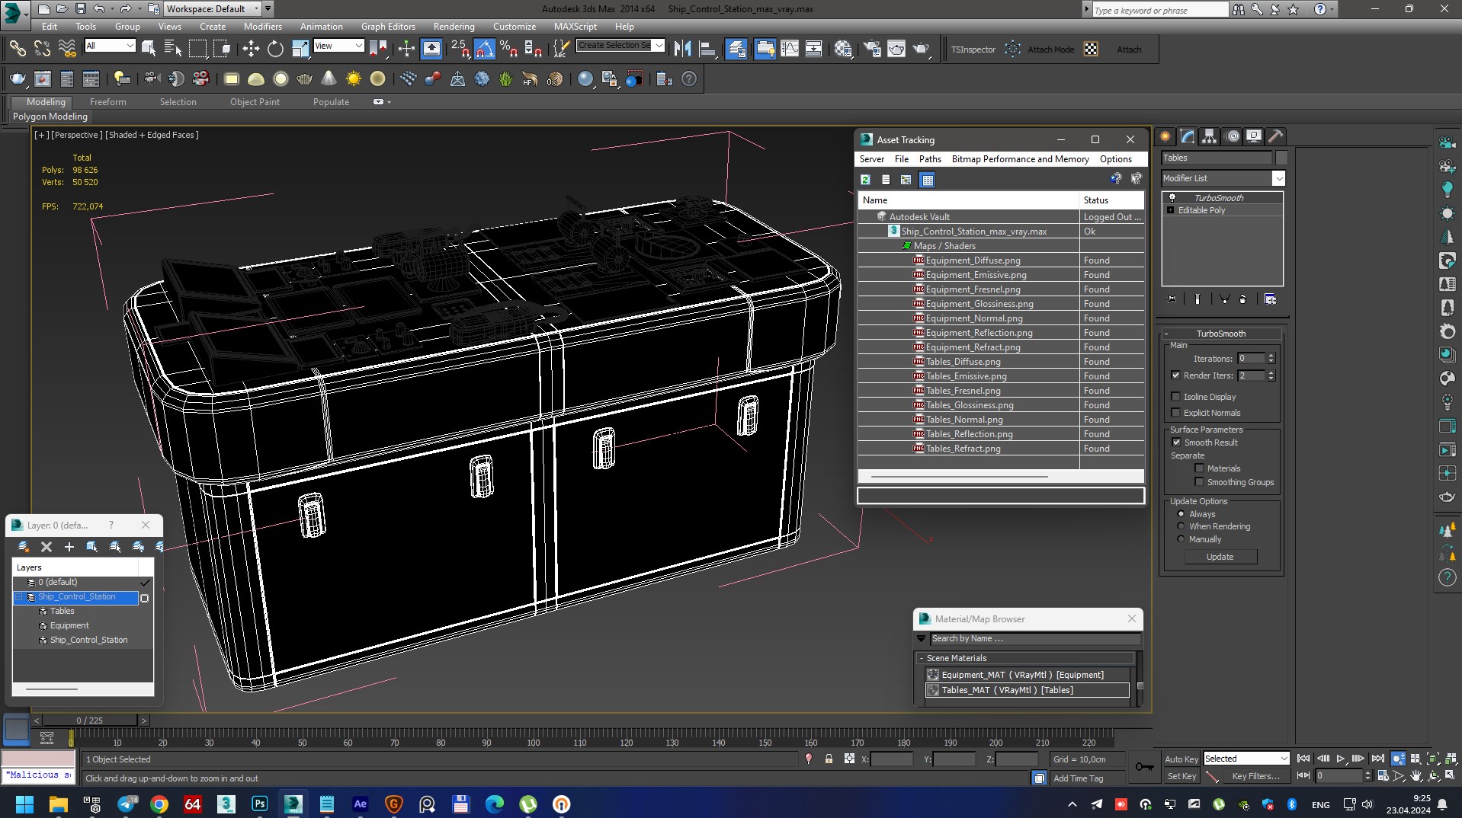Click Refresh icon in Asset Tracking
Viewport: 1462px width, 818px height.
click(x=866, y=180)
